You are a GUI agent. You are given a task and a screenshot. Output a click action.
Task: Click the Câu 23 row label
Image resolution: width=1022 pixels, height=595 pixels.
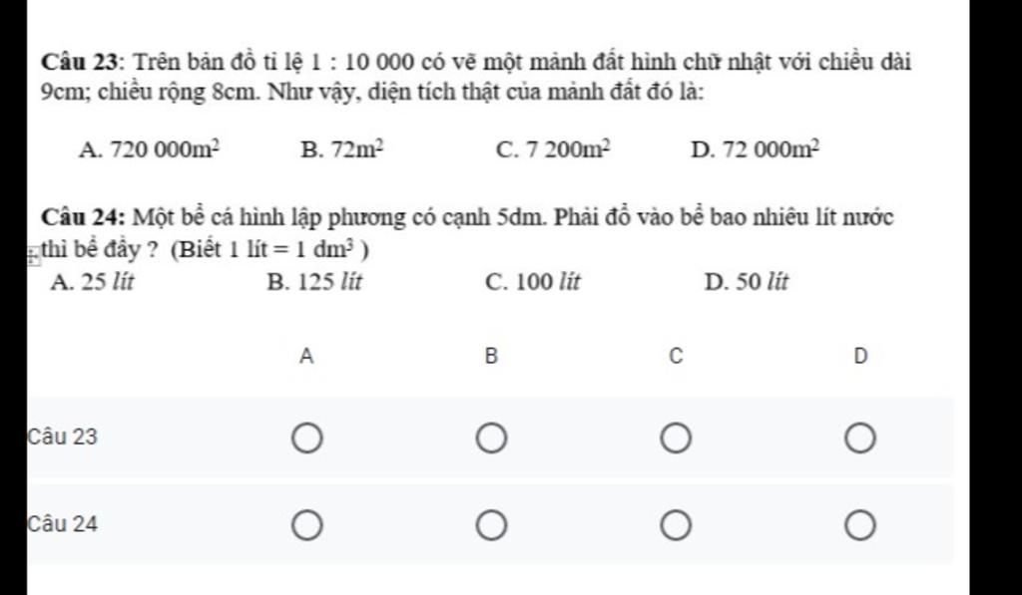coord(63,437)
